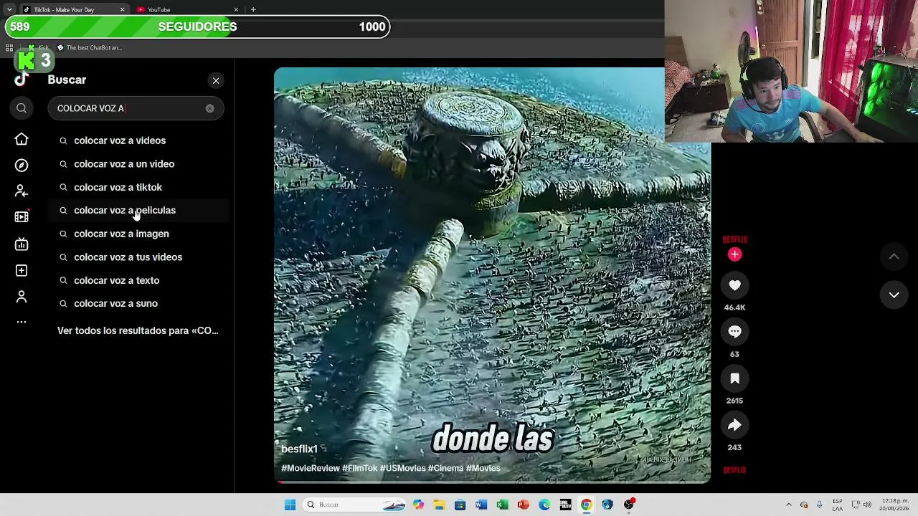The height and width of the screenshot is (516, 918).
Task: Open Microsoft Edge from the taskbar
Action: tap(544, 505)
